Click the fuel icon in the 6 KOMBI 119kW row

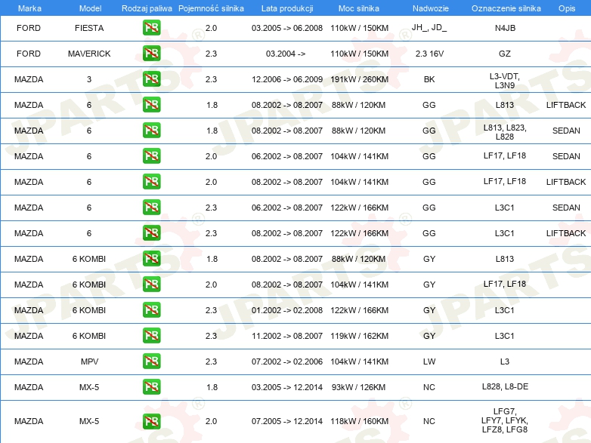(x=151, y=336)
